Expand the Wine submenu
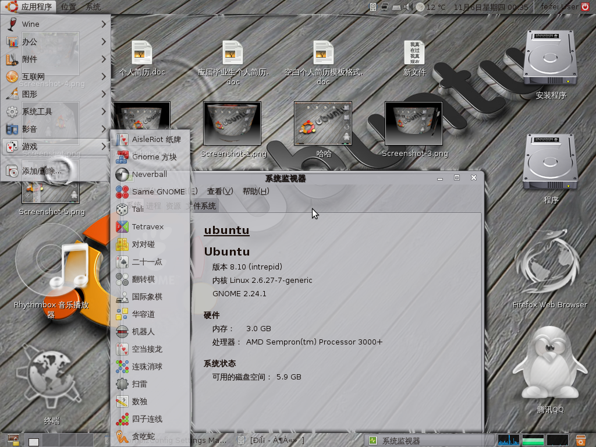This screenshot has height=447, width=596. coord(56,24)
